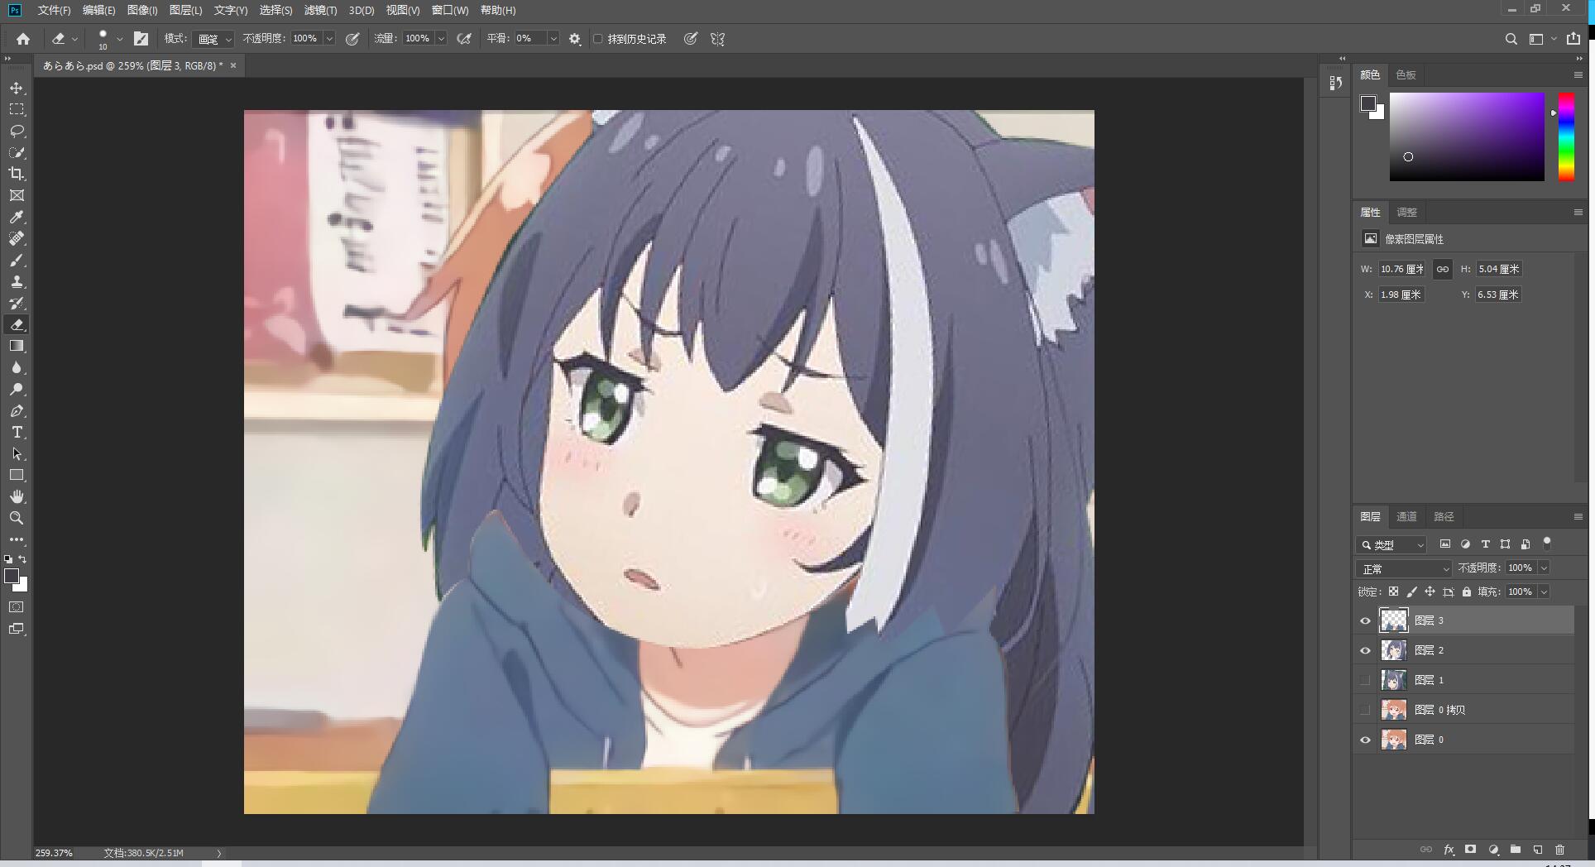Open flow dropdown arrow
This screenshot has height=867, width=1595.
pos(441,39)
